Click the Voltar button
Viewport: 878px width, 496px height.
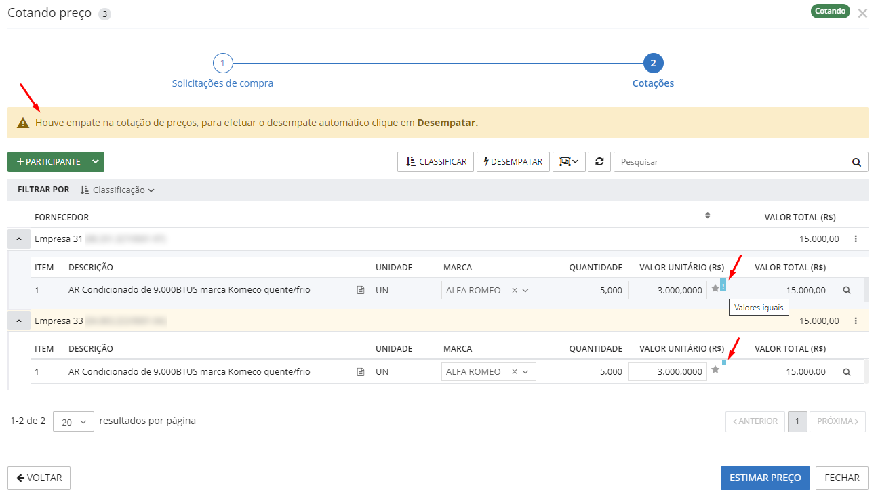39,478
